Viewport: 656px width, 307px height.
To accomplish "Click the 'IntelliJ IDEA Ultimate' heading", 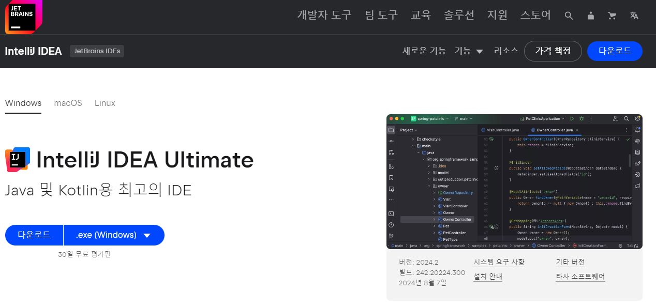I will [x=145, y=160].
